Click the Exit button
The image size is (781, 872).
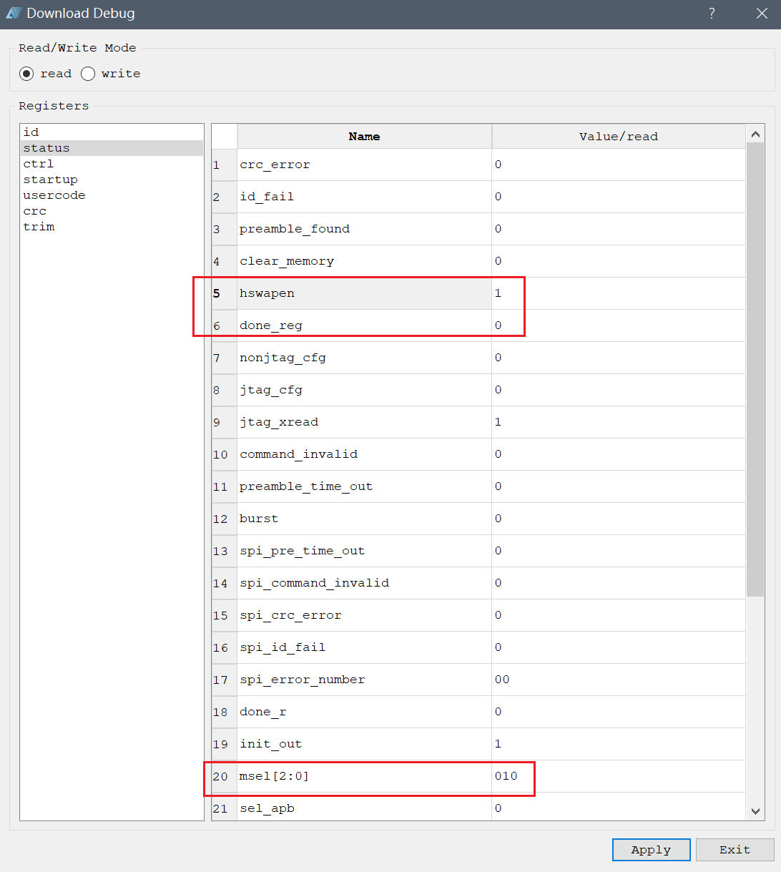pos(735,850)
